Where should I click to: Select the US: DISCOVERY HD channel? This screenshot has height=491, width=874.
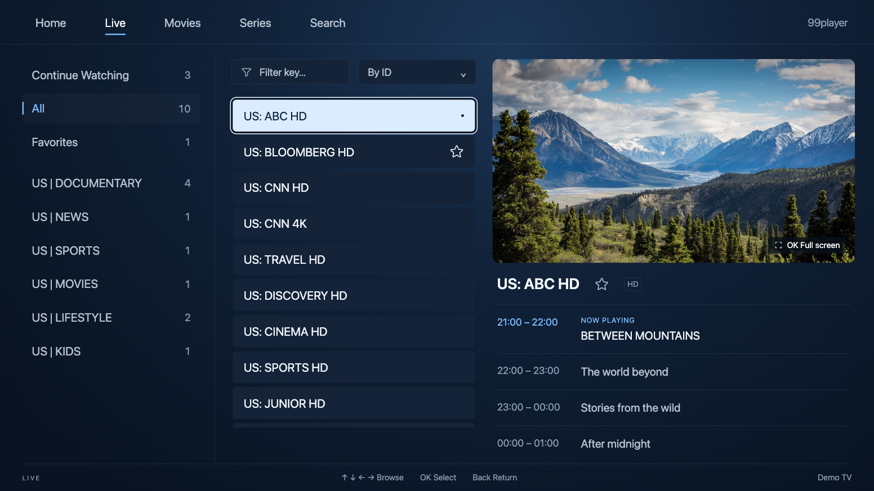[354, 296]
